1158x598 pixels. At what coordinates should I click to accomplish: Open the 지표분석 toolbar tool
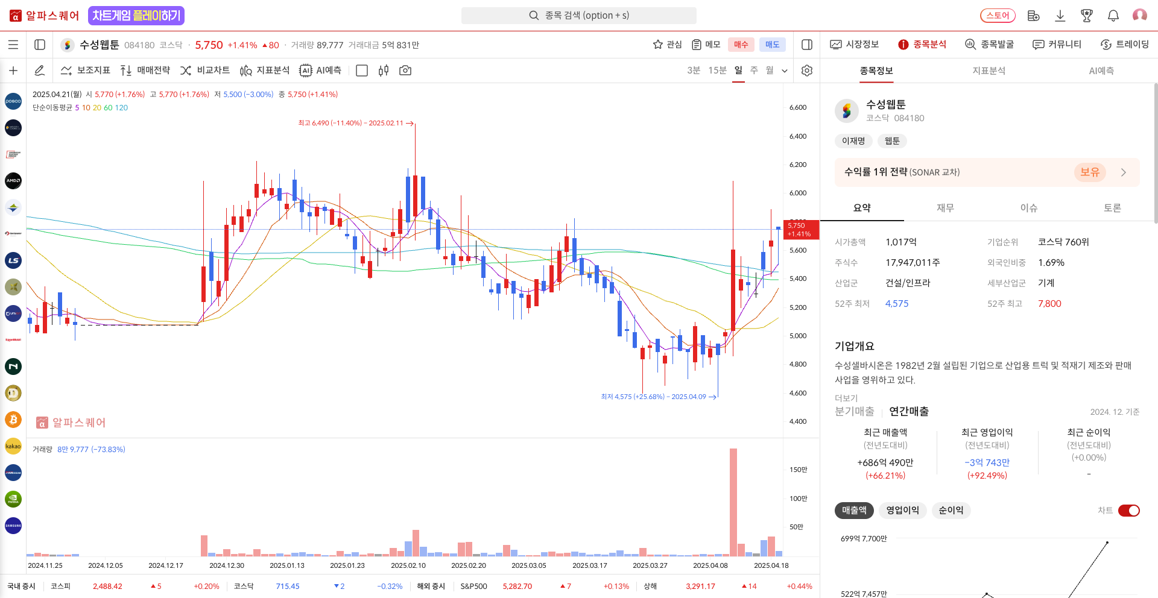point(265,71)
